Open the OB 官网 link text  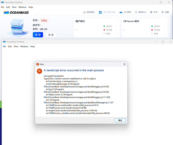tap(127, 12)
